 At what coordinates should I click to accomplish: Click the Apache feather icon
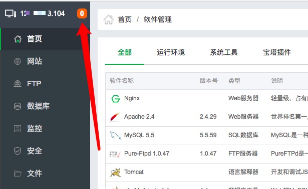point(115,117)
